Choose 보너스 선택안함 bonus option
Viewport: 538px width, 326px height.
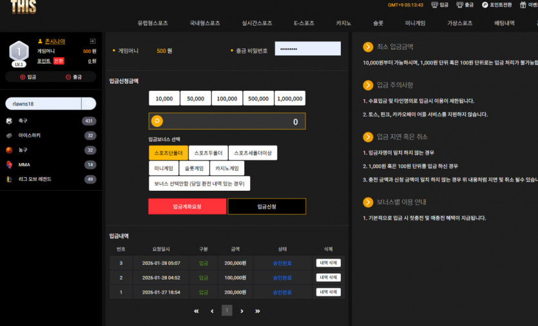click(199, 184)
